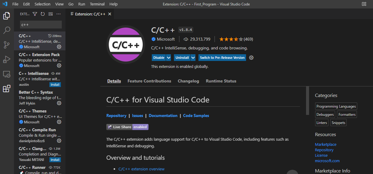Screen dimensions: 373x174
Task: Open the File menu
Action: point(15,4)
